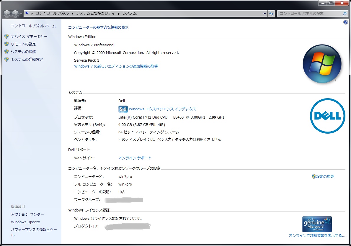Click shield icon beside 設定の変更
This screenshot has width=351, height=246.
pyautogui.click(x=314, y=176)
